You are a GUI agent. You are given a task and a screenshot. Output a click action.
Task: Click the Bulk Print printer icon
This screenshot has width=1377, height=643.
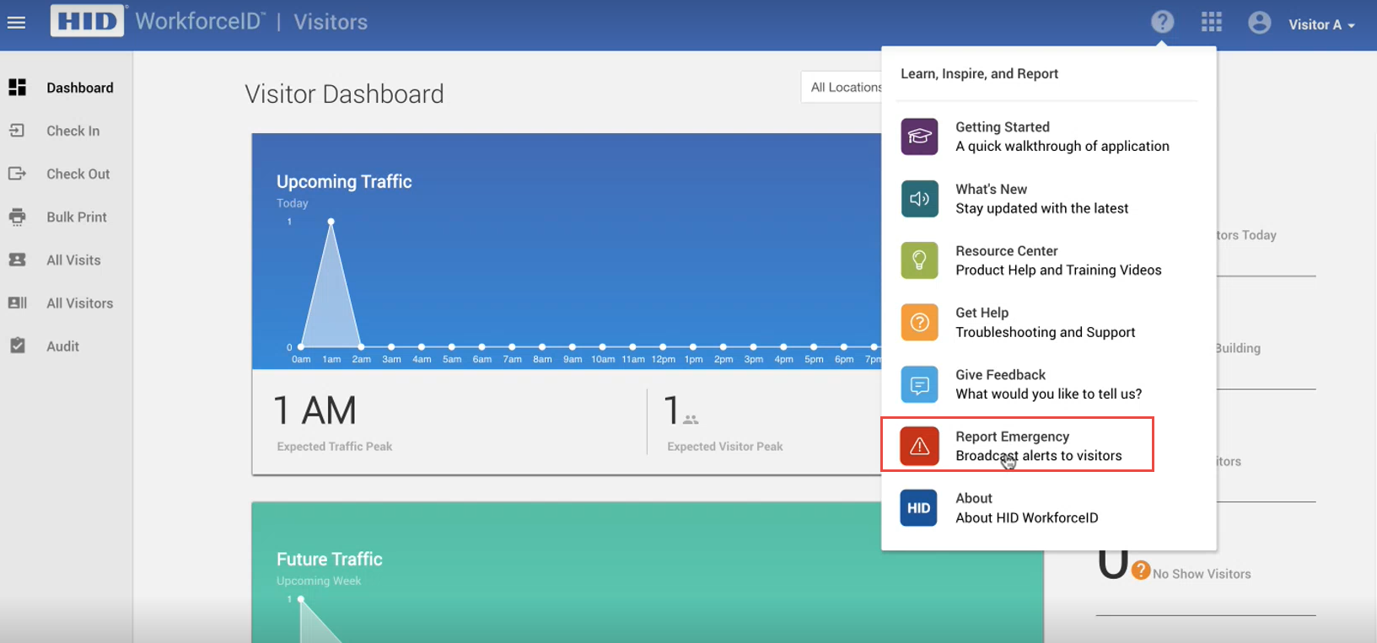[17, 217]
